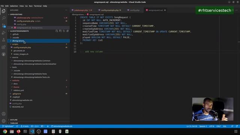The width and height of the screenshot is (240, 135).
Task: Close the songrequest.sql editor tab
Action: [165, 10]
